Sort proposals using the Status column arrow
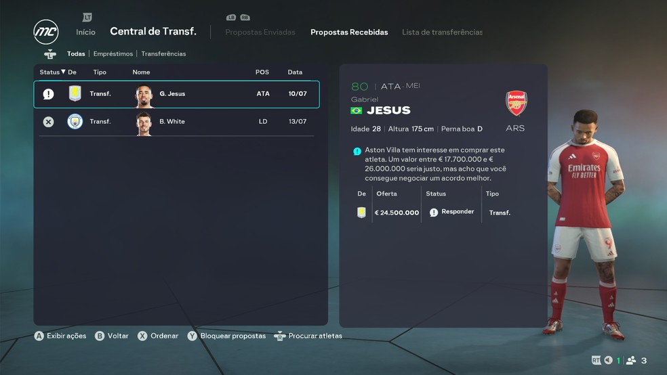The height and width of the screenshot is (375, 667). click(x=63, y=72)
